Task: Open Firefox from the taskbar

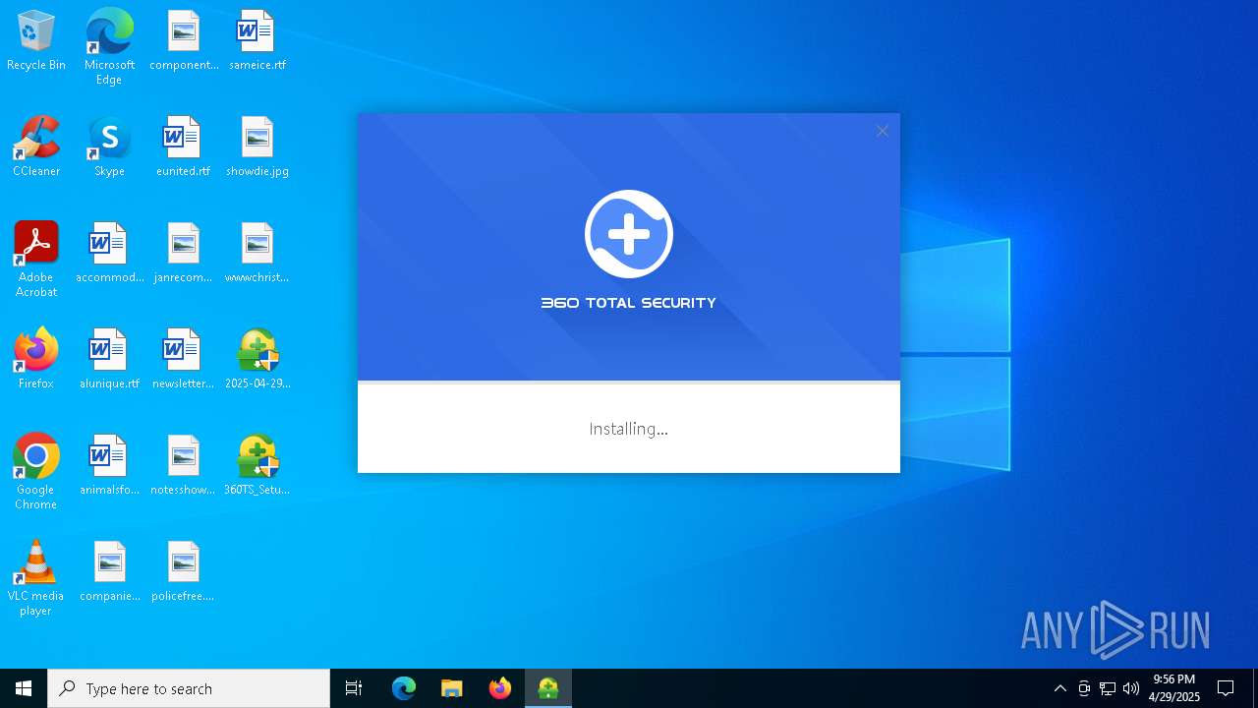Action: (x=500, y=688)
